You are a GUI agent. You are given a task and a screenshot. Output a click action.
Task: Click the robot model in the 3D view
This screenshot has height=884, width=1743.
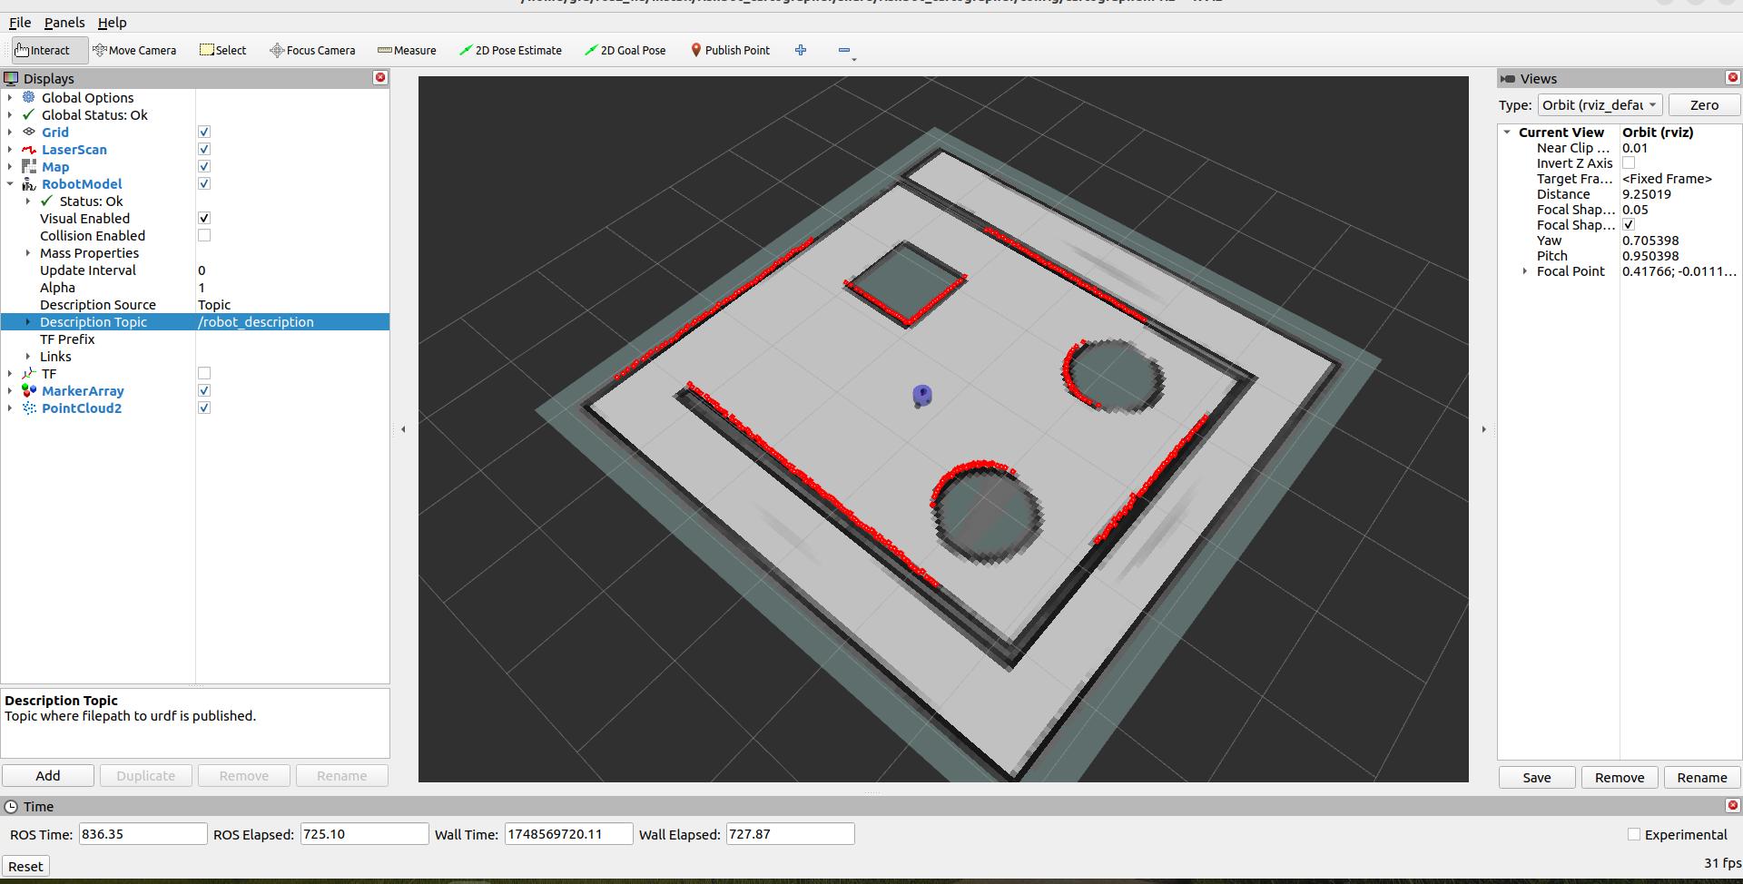921,396
